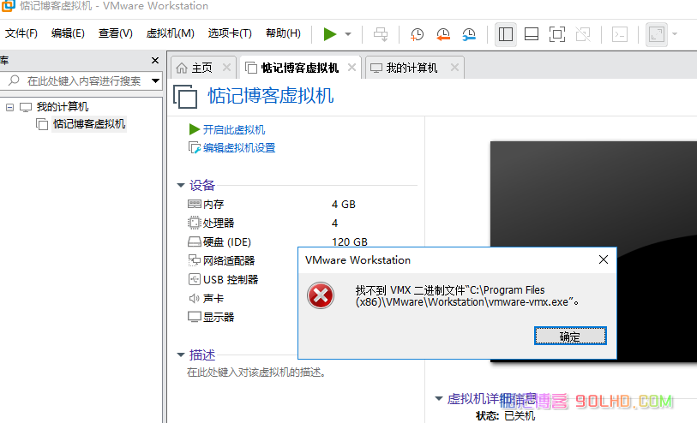Click the stretch guest display icon
This screenshot has width=697, height=423.
click(657, 34)
